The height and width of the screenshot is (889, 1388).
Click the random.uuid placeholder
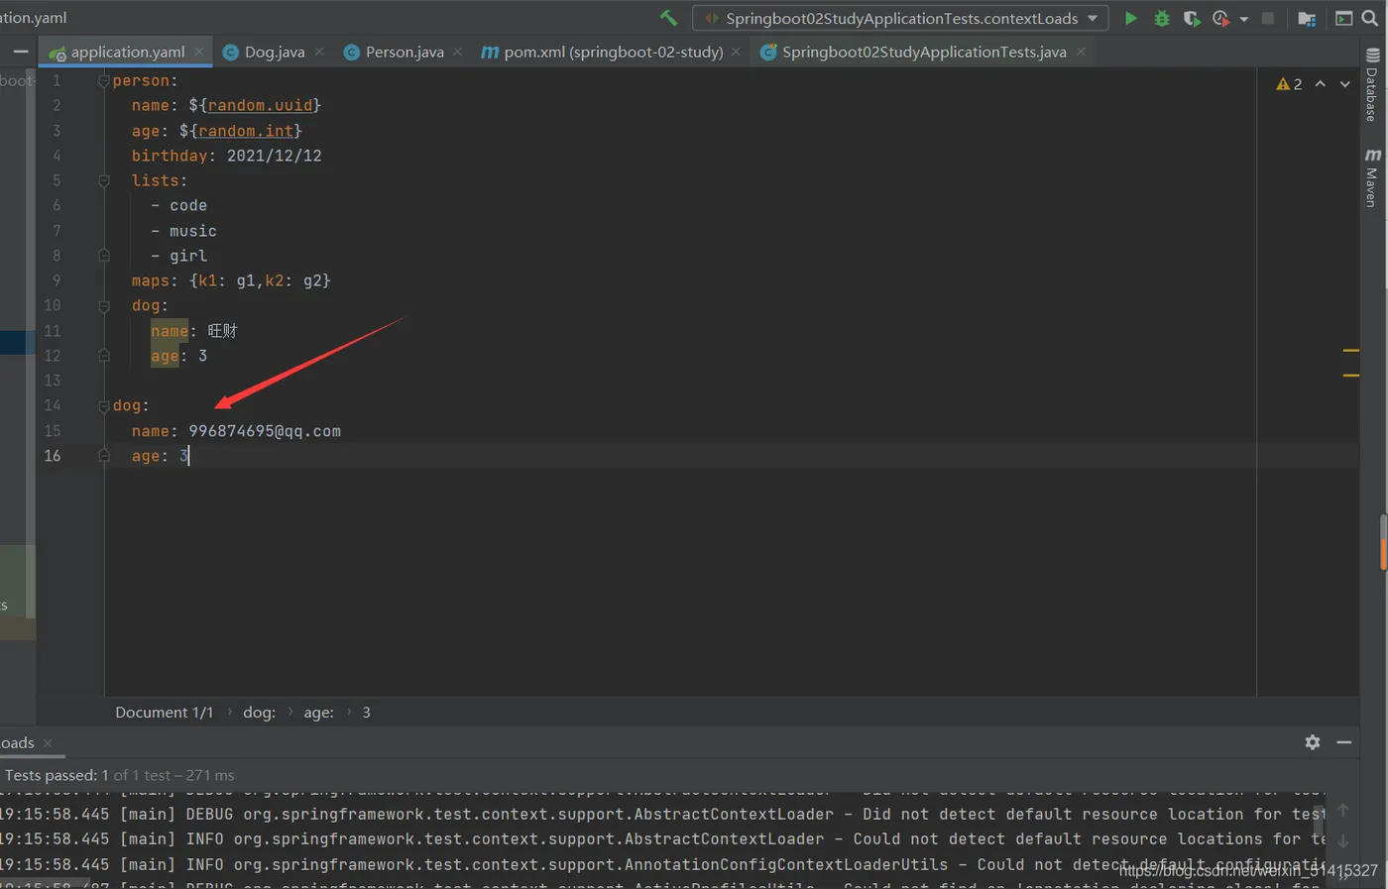(x=260, y=106)
